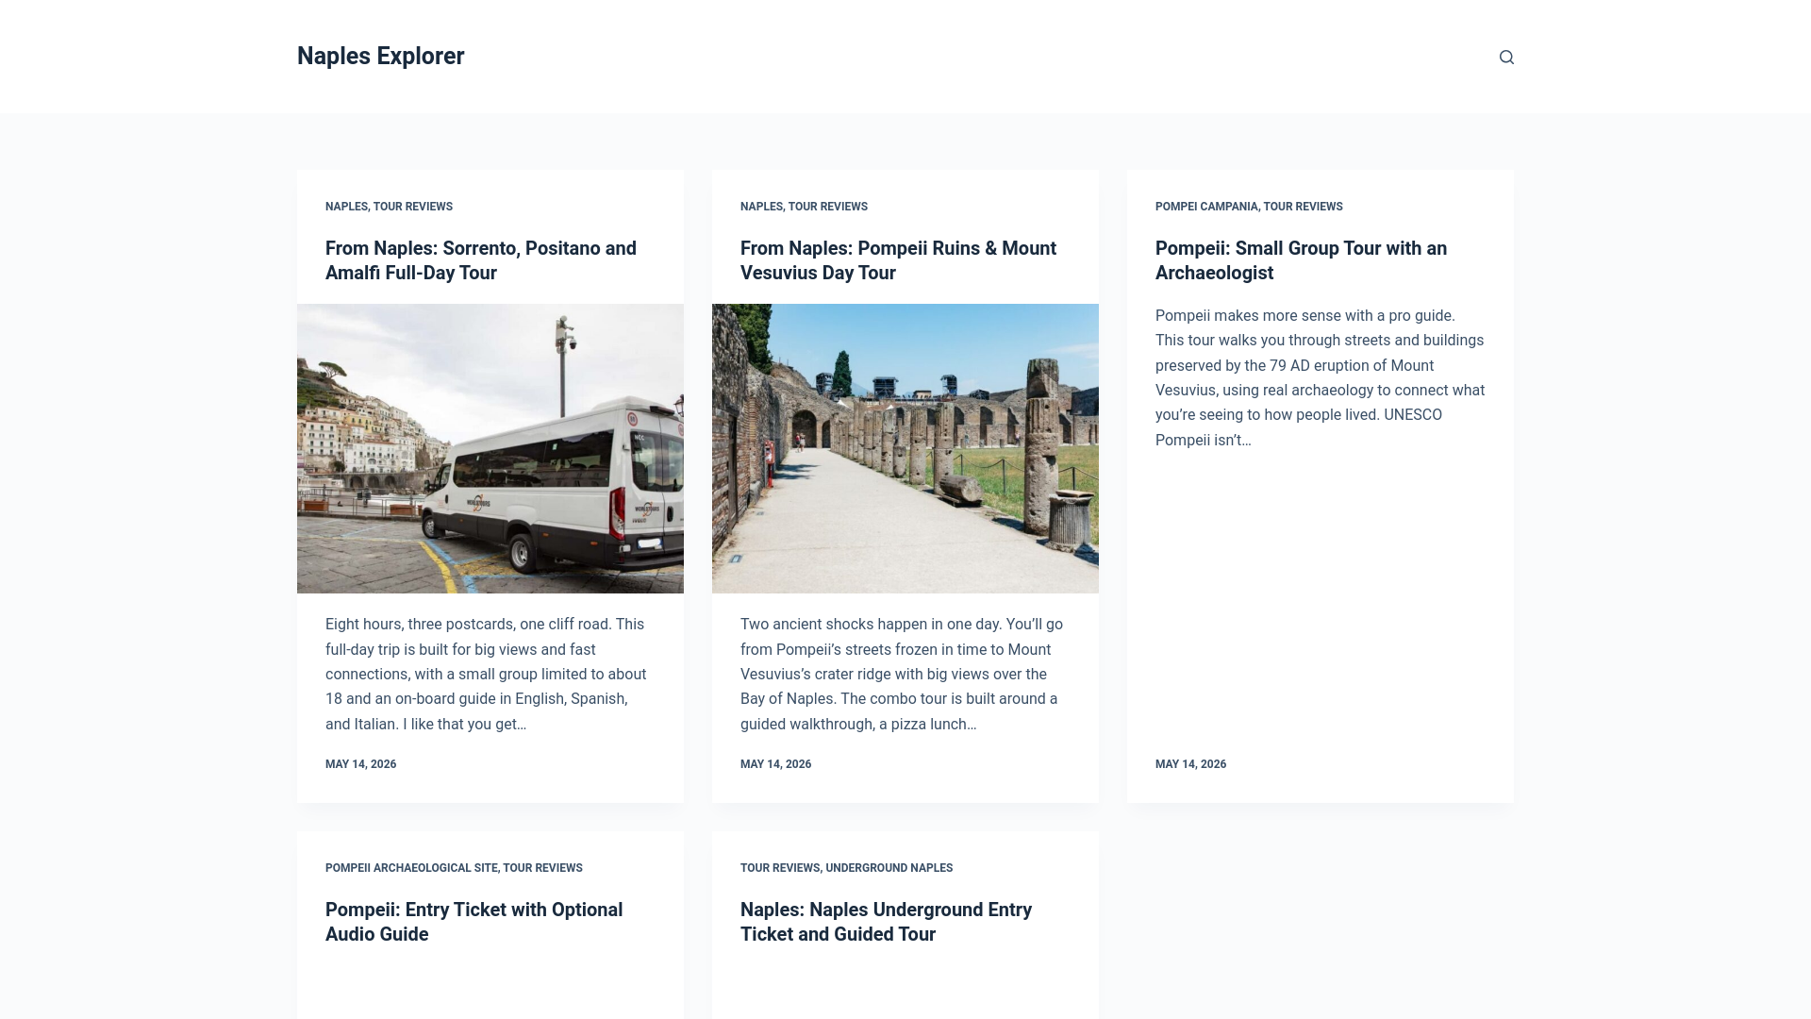Open Small Group Tour with an Archaeologist post
Viewport: 1811px width, 1019px height.
point(1301,260)
